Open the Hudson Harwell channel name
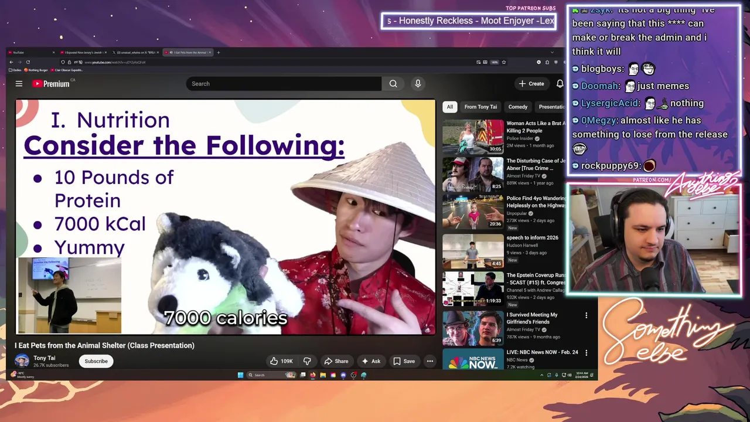Screen dimensions: 750x422 point(523,246)
